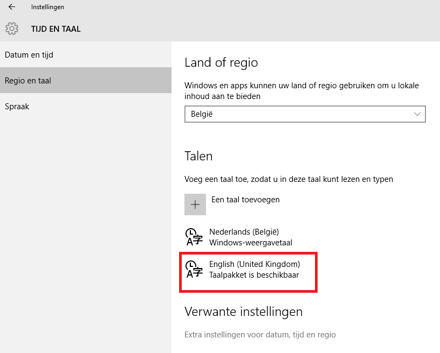This screenshot has height=353, width=440.
Task: Click the settings gear icon
Action: click(x=12, y=29)
